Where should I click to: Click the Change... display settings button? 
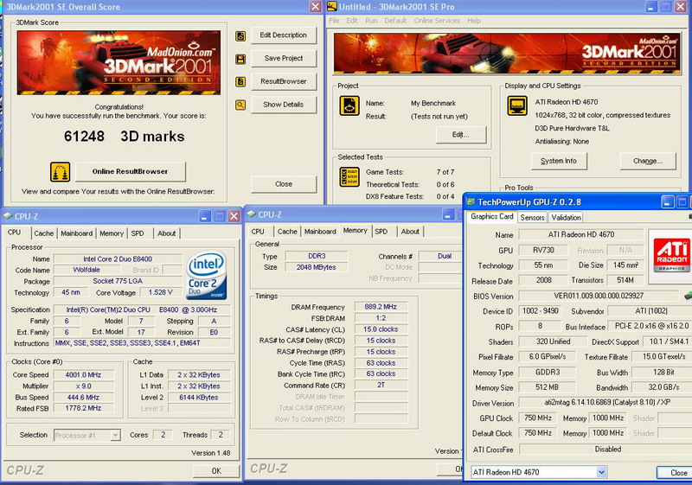pyautogui.click(x=647, y=161)
